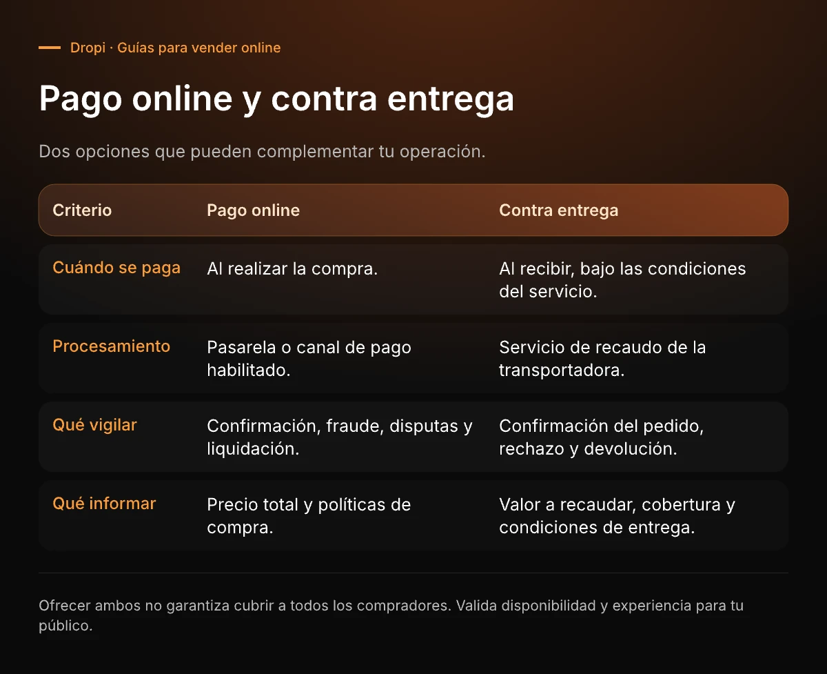Click the footer note about 'Ofrecer ambos'
This screenshot has width=827, height=674.
pos(391,616)
